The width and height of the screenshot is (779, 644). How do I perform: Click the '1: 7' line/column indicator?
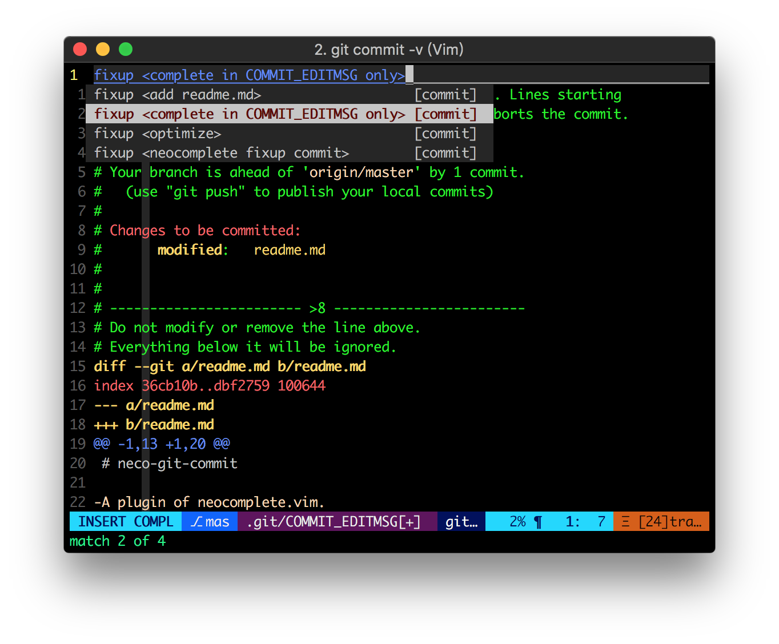point(585,522)
